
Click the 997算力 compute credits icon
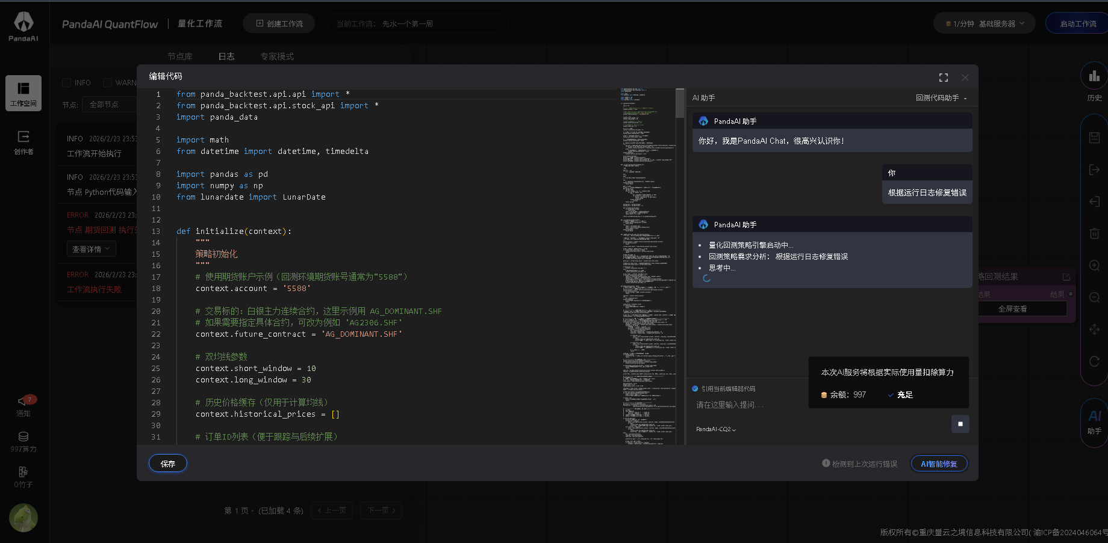(23, 437)
